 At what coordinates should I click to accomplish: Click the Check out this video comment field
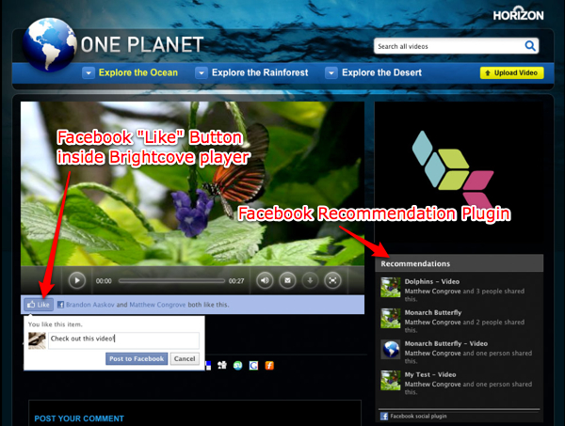tap(124, 340)
